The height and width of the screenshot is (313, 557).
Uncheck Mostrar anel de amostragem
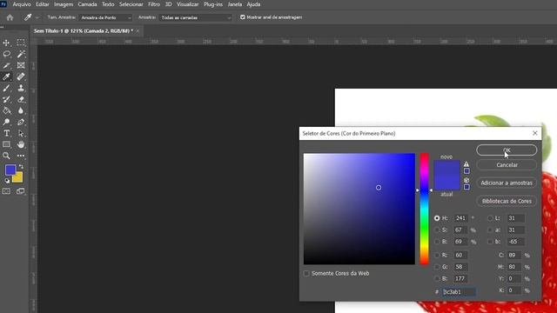pyautogui.click(x=243, y=17)
